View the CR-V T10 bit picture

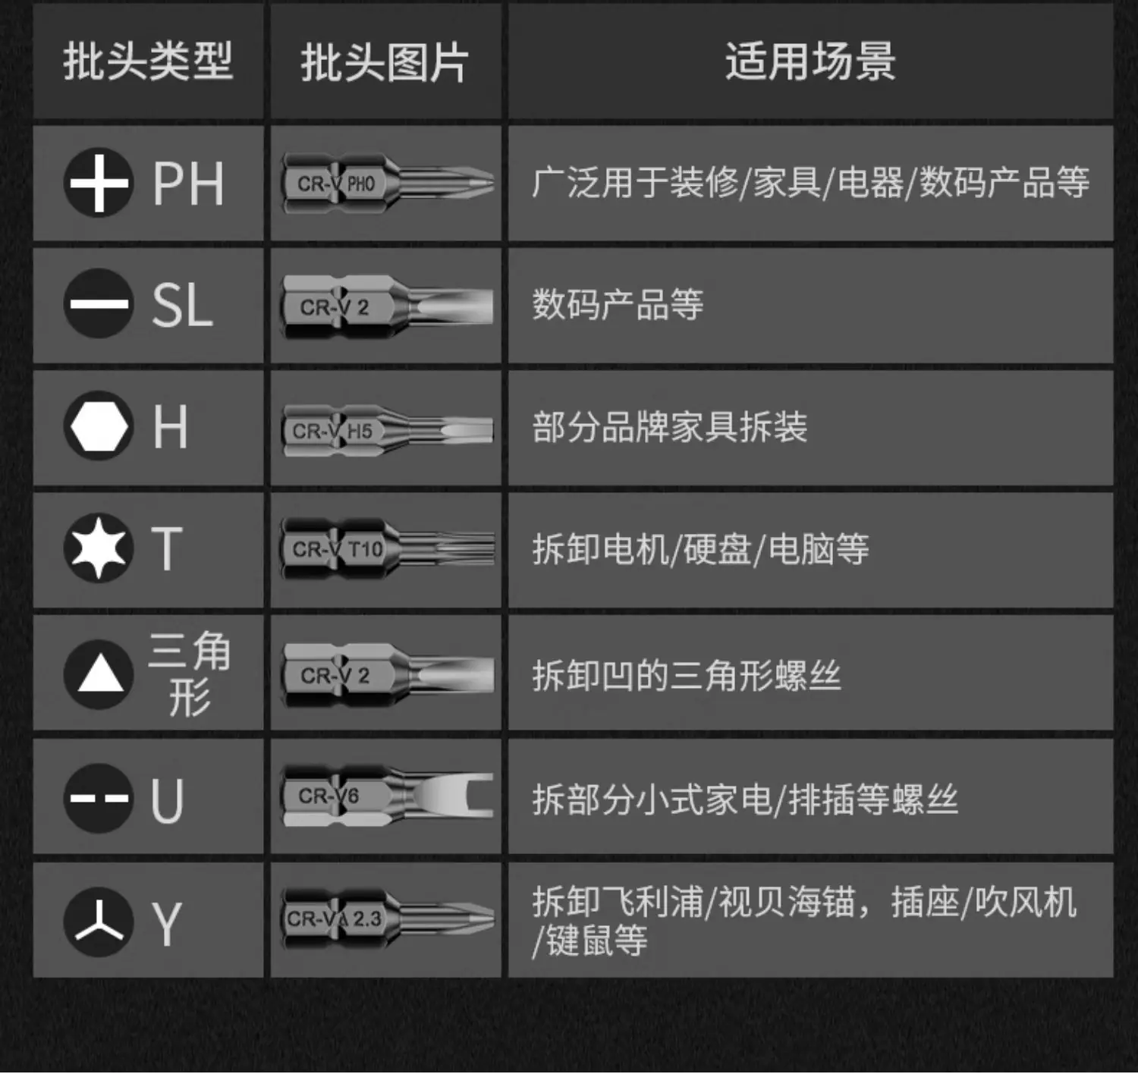[x=387, y=548]
